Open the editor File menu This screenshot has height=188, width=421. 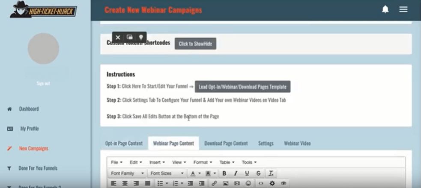116,162
